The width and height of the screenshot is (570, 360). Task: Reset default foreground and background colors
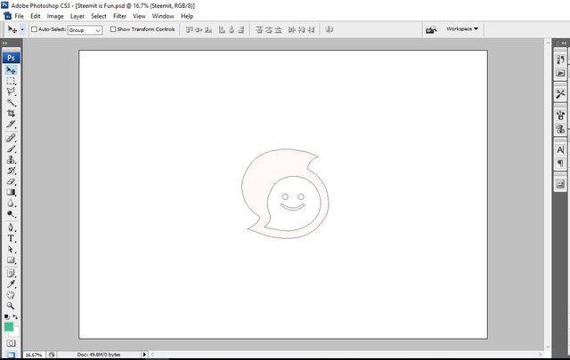[6, 317]
